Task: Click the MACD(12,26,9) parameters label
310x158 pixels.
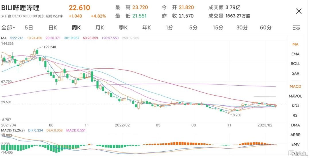Action: tap(13, 131)
